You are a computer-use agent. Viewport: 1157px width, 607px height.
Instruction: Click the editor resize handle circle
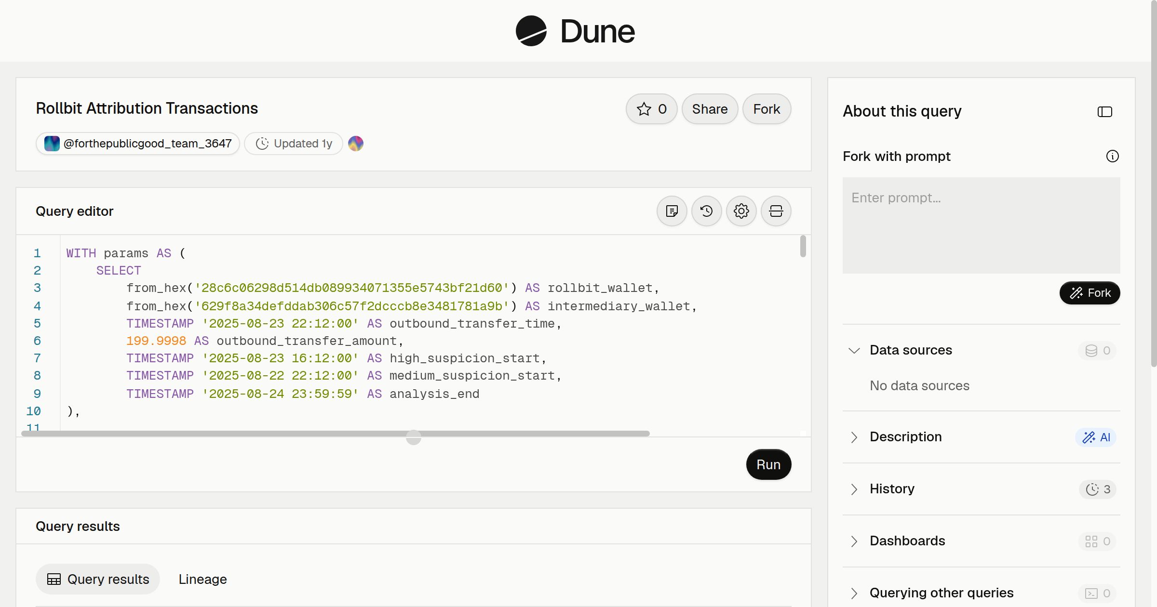click(414, 437)
